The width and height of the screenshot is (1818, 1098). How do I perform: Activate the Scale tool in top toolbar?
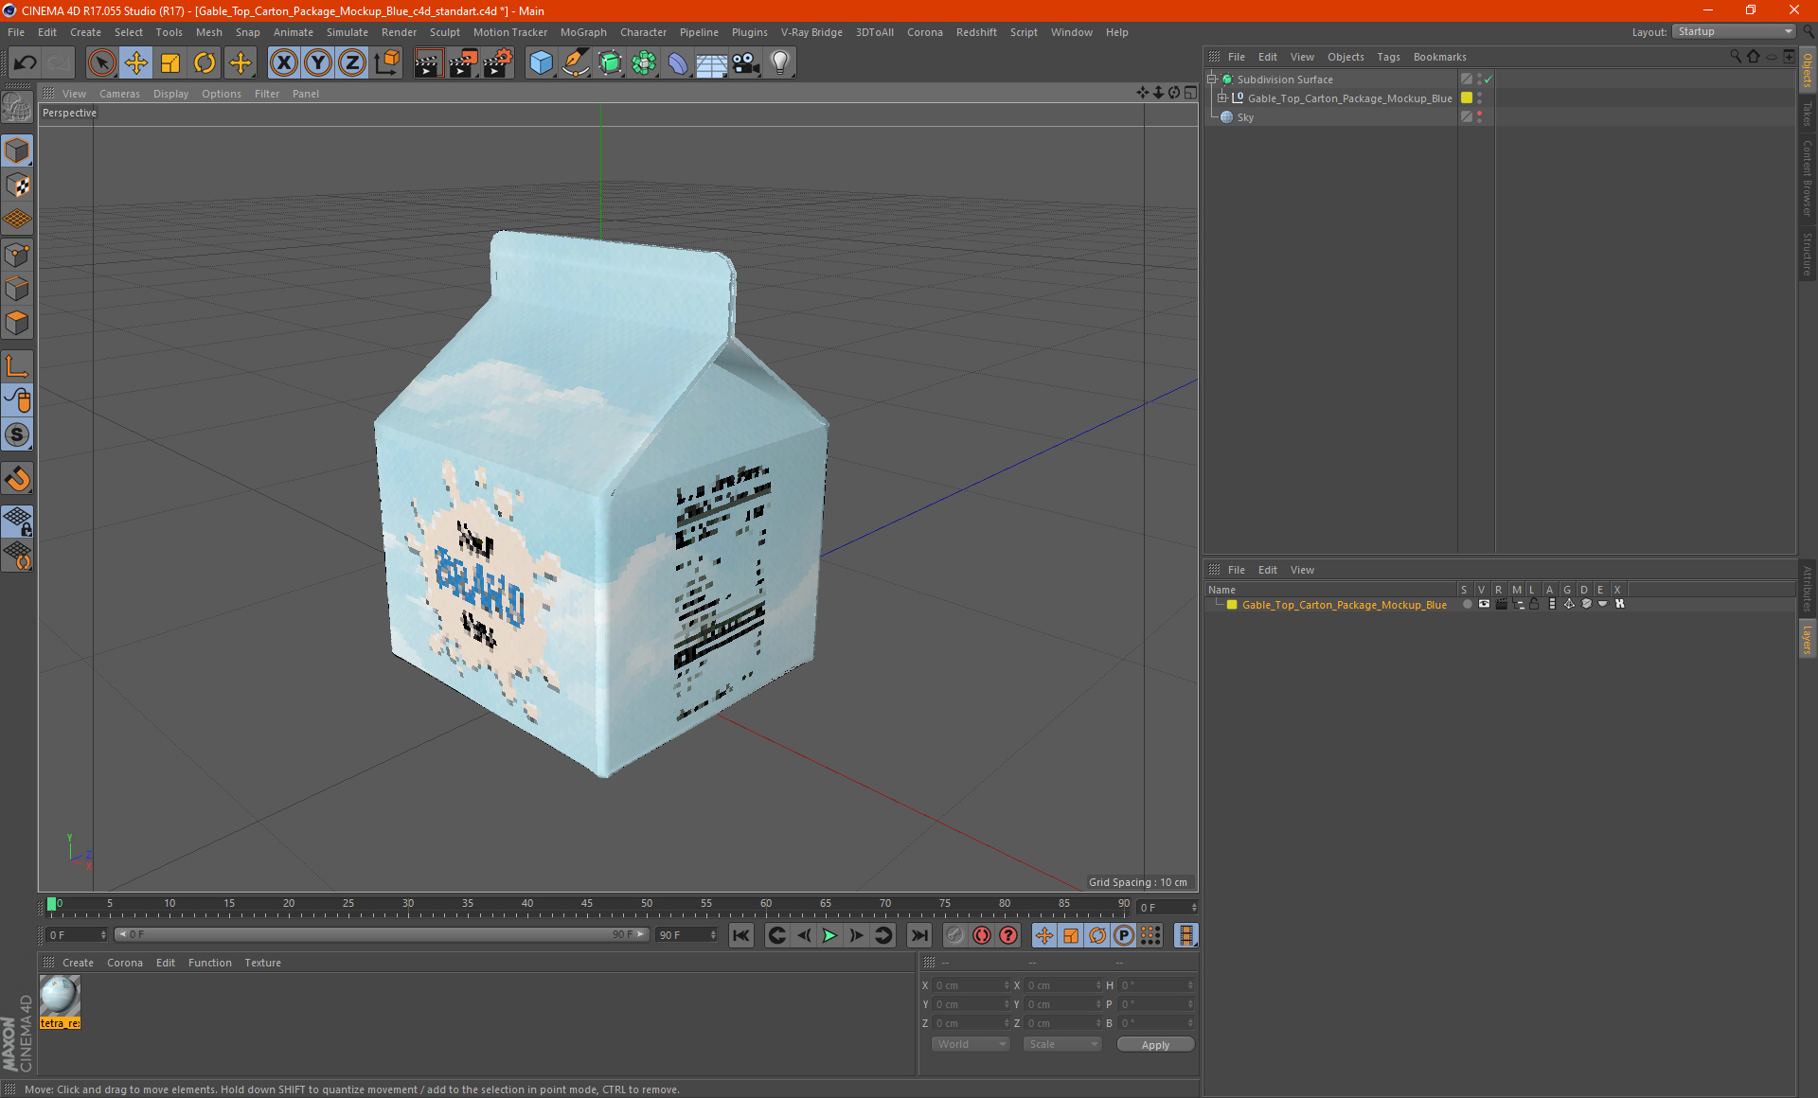(x=170, y=63)
